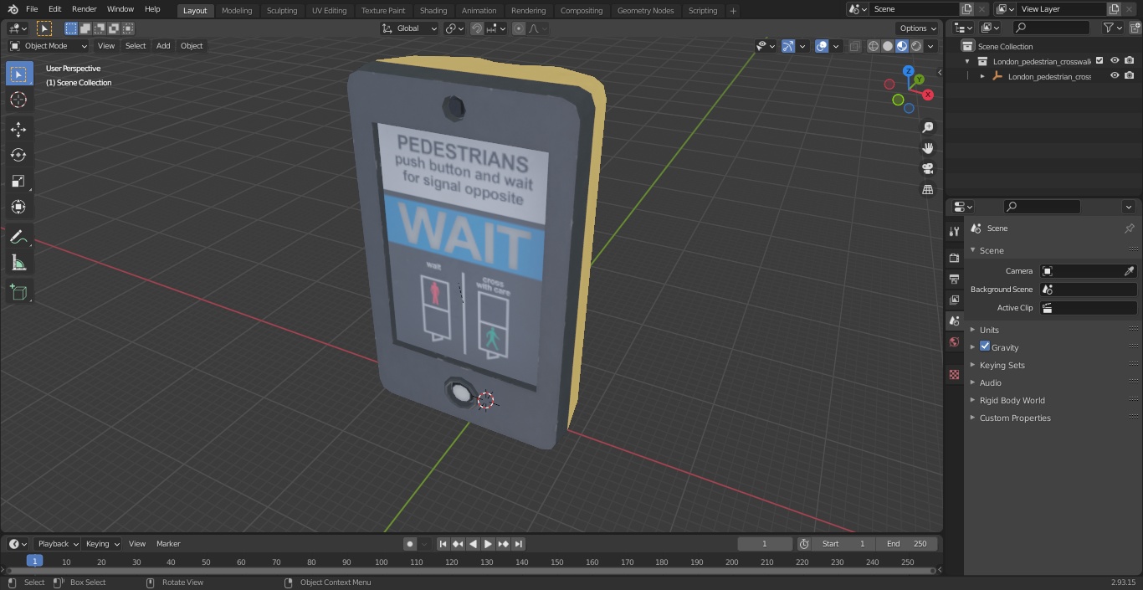Toggle exclusion checkbox for the London_pedestrian_crosswalk collection
1143x590 pixels.
coord(1099,61)
